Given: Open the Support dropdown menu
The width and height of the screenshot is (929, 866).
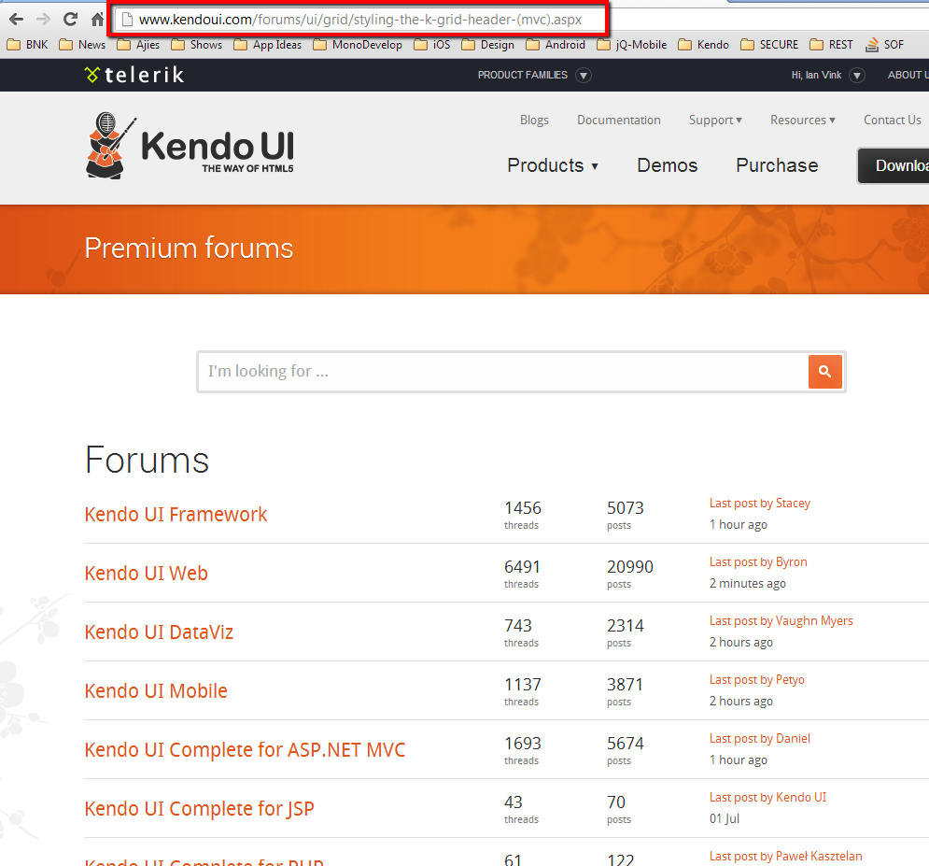Looking at the screenshot, I should point(715,120).
